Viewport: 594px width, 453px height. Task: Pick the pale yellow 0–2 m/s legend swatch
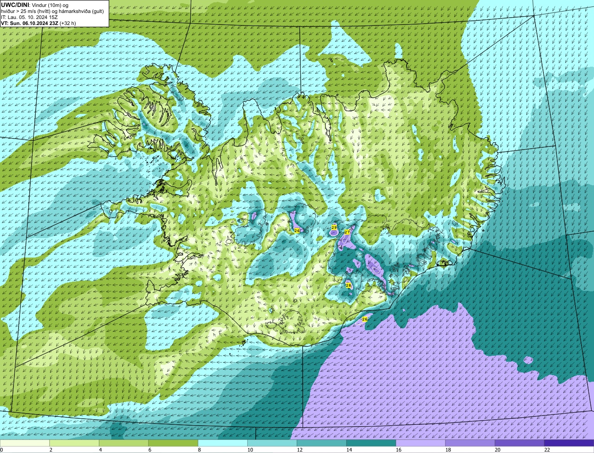point(25,443)
